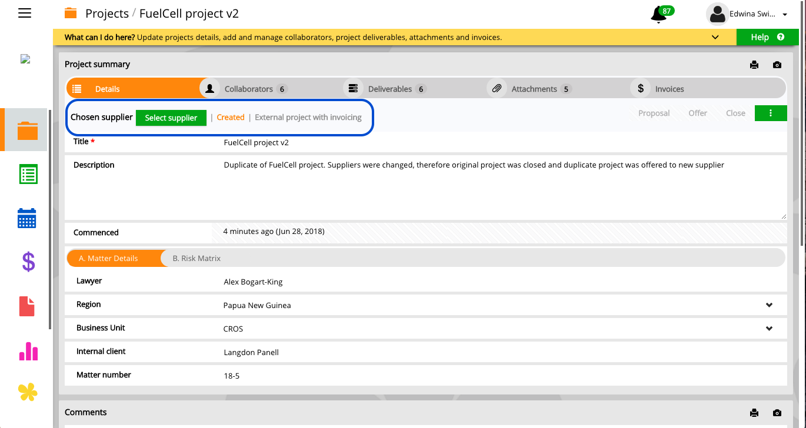Open the hamburger navigation menu
The width and height of the screenshot is (806, 428).
[x=25, y=13]
